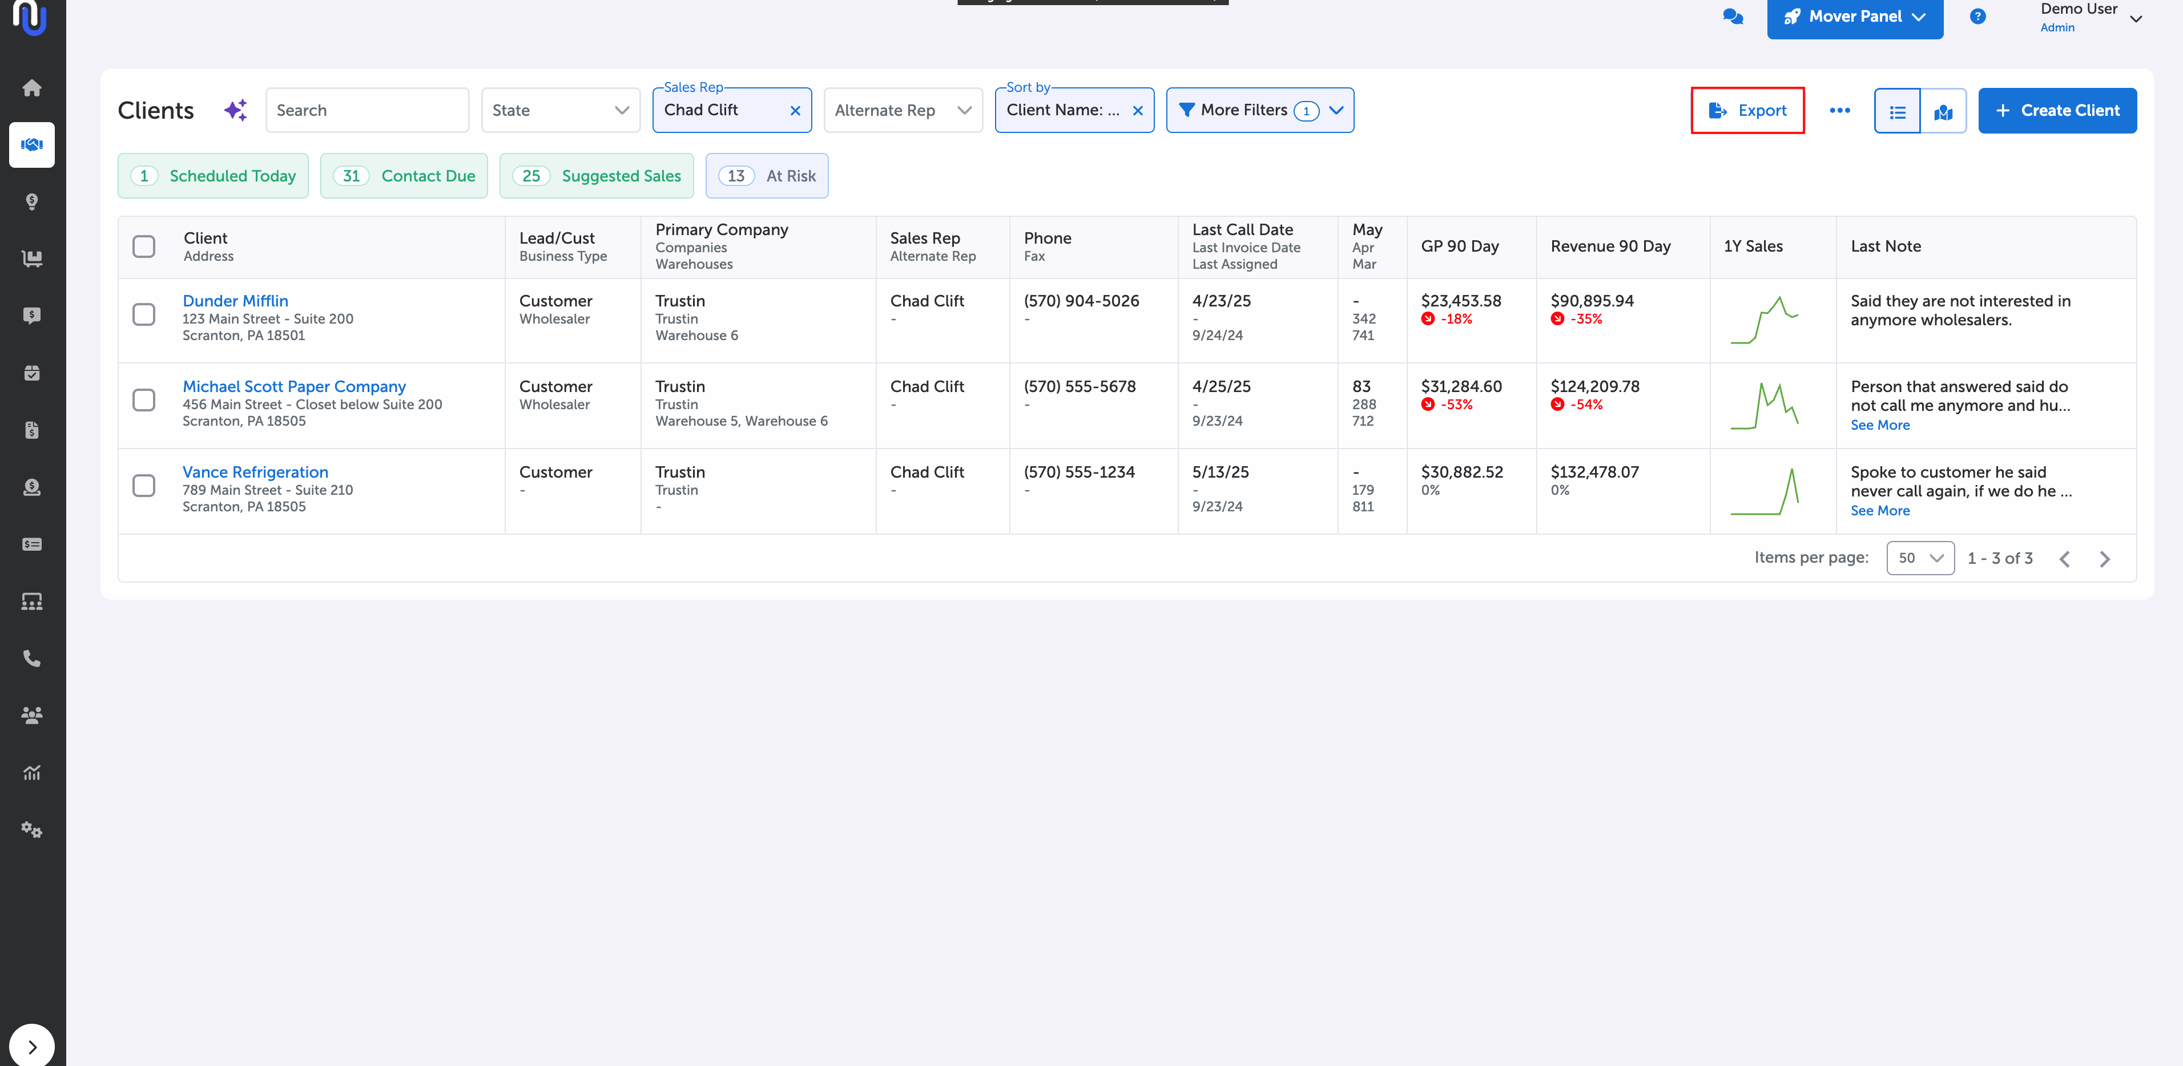The height and width of the screenshot is (1066, 2183).
Task: Expand the Alternate Rep dropdown
Action: pos(903,110)
